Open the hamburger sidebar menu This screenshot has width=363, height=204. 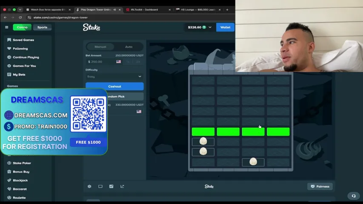[x=7, y=27]
